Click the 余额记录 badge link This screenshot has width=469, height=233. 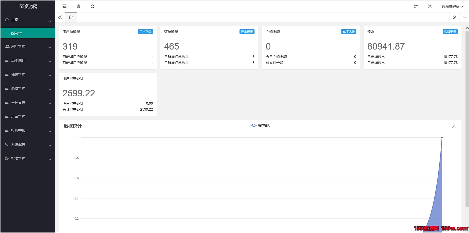click(x=450, y=32)
